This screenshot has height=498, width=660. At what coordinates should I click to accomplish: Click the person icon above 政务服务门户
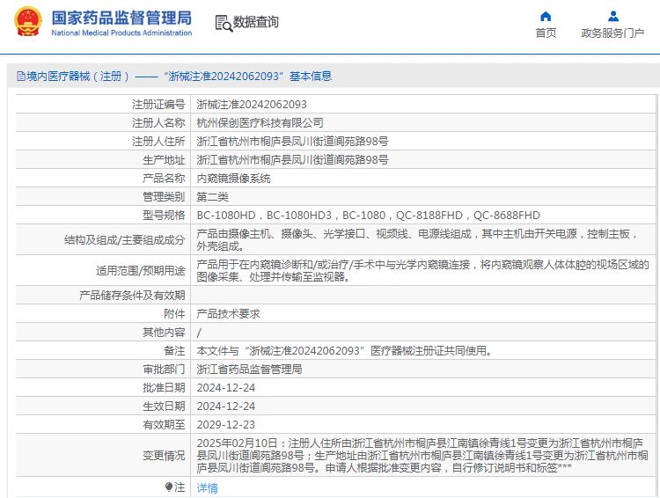click(x=612, y=16)
